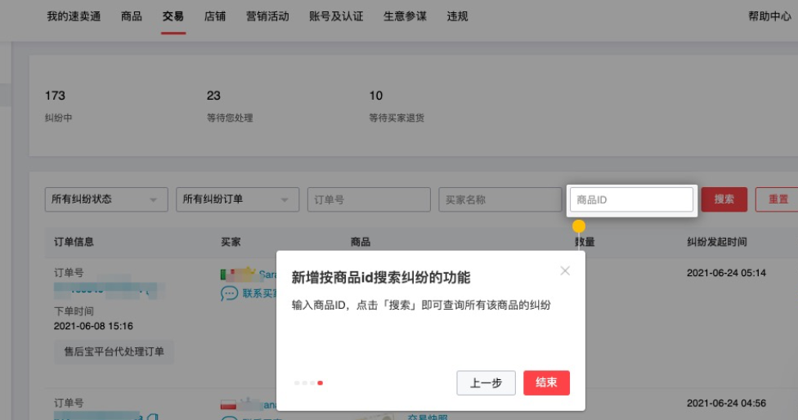
Task: Go to the 商品 menu
Action: point(132,16)
